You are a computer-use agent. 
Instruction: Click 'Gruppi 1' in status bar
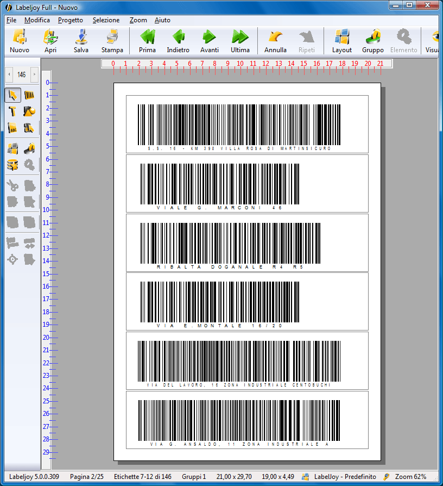click(x=194, y=477)
